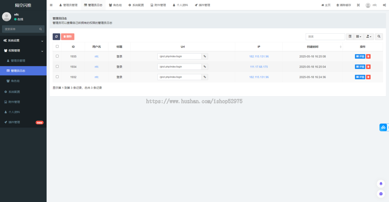The width and height of the screenshot is (389, 202).
Task: Delete log entry 1934 with trash icon
Action: click(x=368, y=67)
